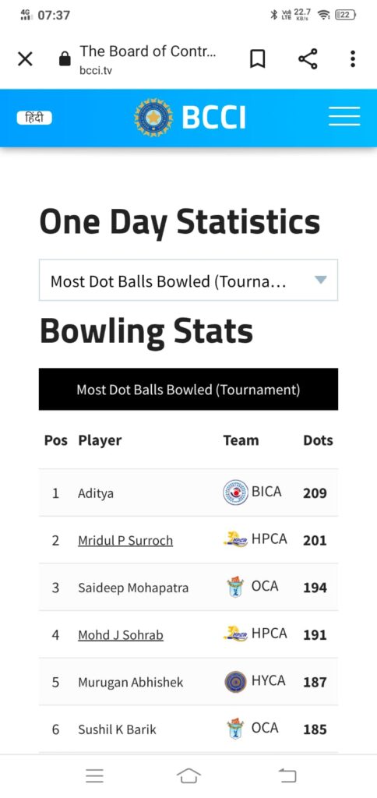The width and height of the screenshot is (377, 798).
Task: Open the Android recent apps button
Action: pyautogui.click(x=94, y=775)
